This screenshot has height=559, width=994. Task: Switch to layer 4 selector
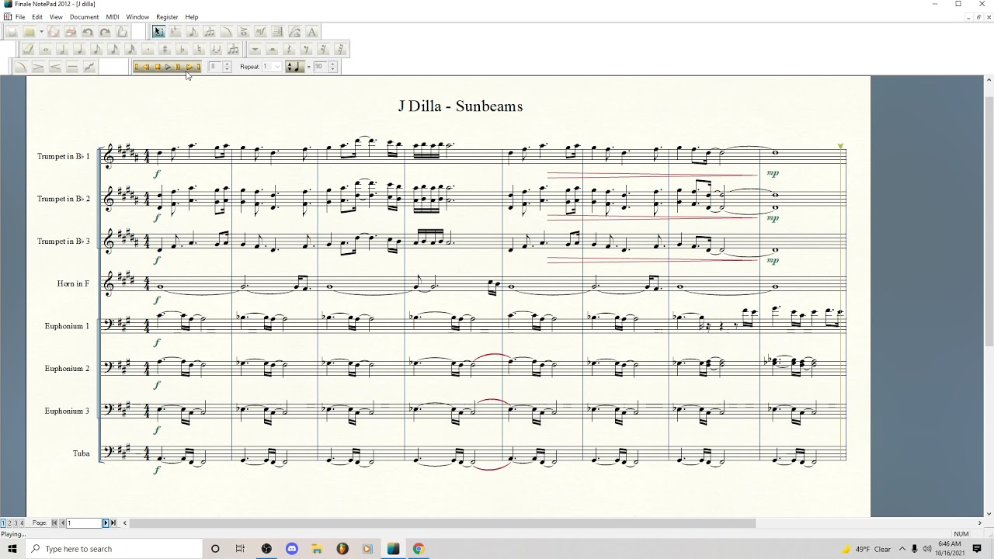(22, 523)
